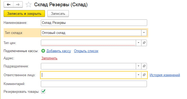
Task: Open the Ответственное лицо record with its open icon
Action: pos(144,75)
